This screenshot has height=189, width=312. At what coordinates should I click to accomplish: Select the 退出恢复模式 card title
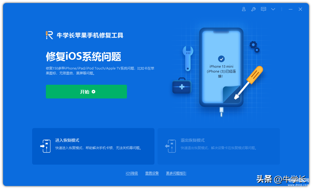(193, 140)
